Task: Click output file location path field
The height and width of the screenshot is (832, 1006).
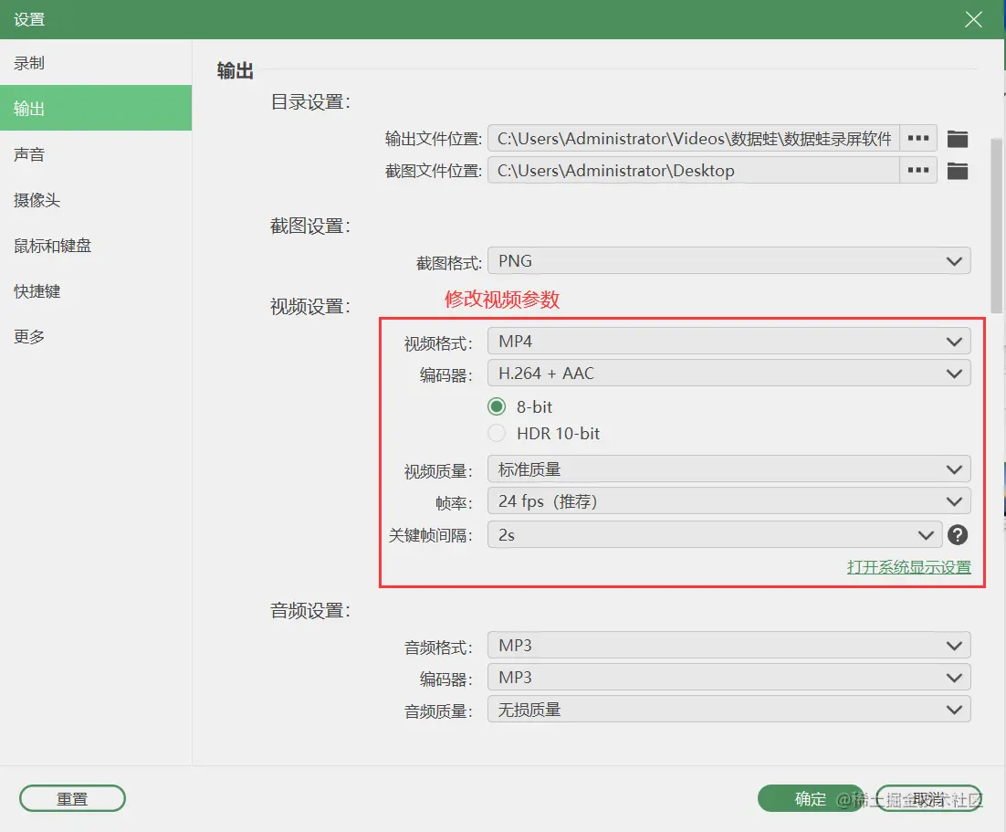Action: tap(694, 138)
